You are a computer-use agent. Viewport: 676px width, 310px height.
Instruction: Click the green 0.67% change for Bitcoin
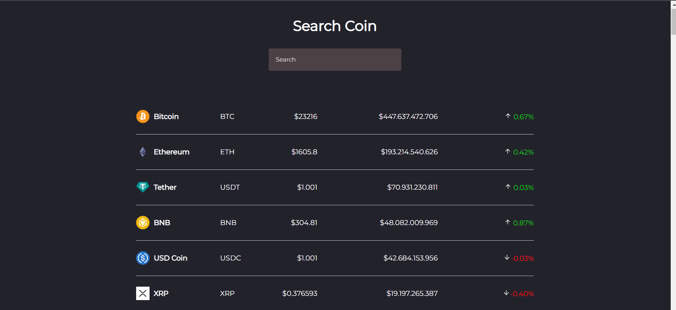(524, 117)
